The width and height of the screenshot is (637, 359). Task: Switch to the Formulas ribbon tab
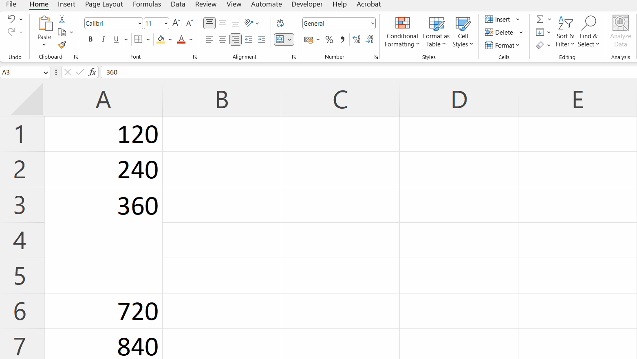pyautogui.click(x=147, y=4)
